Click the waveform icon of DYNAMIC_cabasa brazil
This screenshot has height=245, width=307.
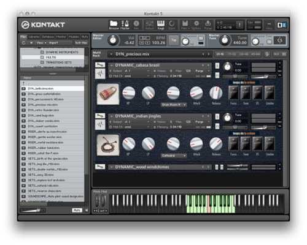(x=100, y=73)
